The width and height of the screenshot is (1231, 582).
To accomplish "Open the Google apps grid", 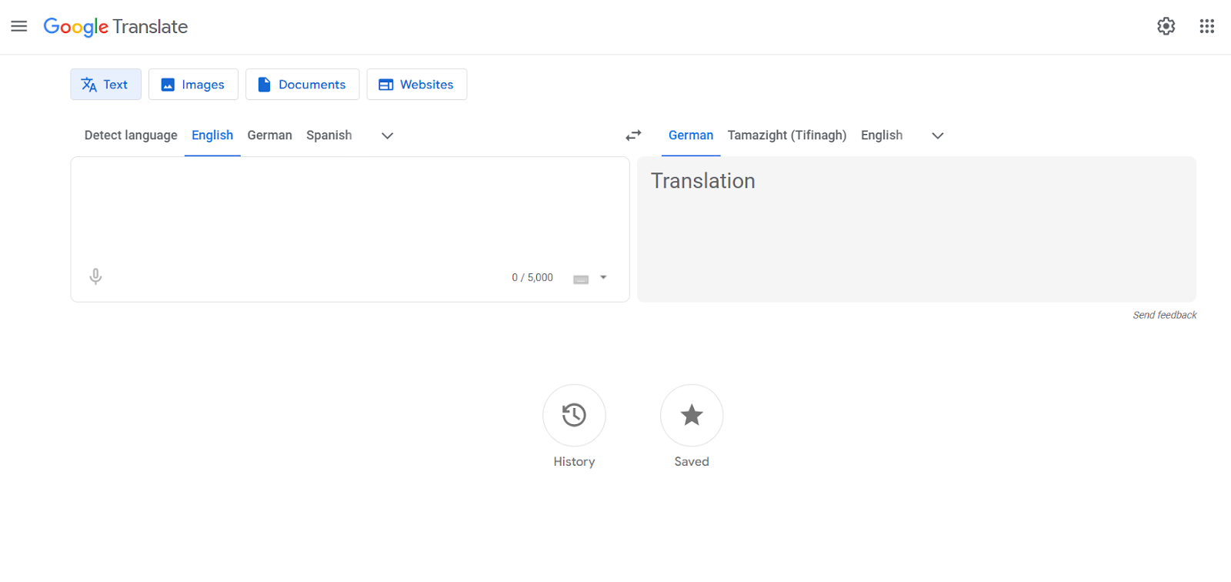I will click(x=1206, y=26).
